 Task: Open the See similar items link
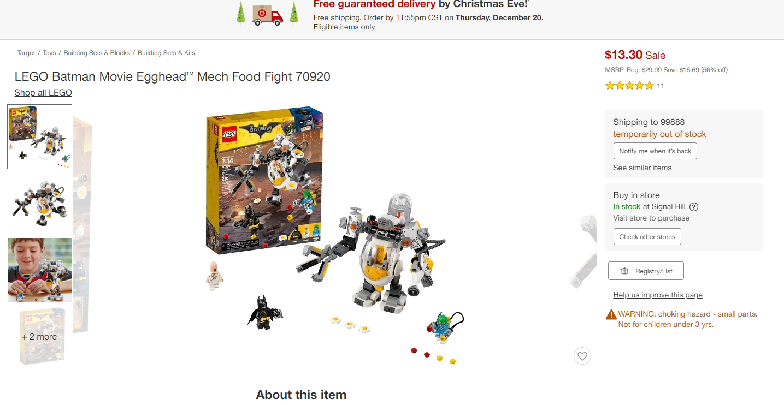coord(642,168)
